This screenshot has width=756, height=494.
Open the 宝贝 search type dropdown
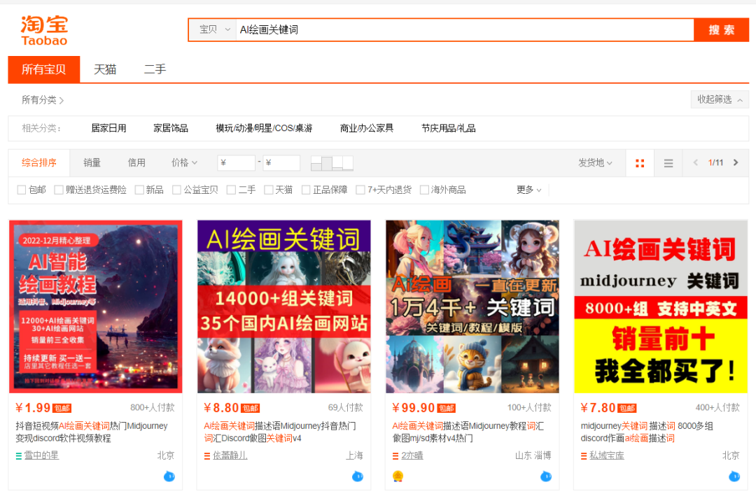213,30
